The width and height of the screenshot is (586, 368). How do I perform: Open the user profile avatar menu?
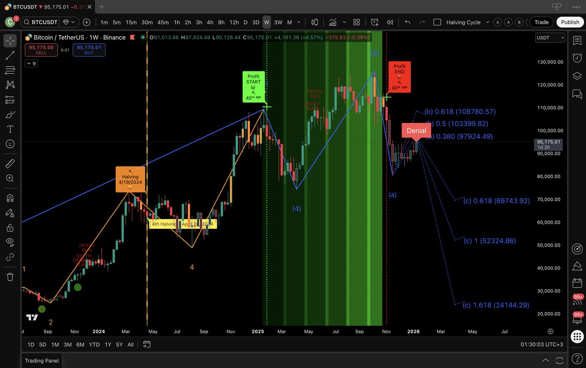pyautogui.click(x=10, y=22)
